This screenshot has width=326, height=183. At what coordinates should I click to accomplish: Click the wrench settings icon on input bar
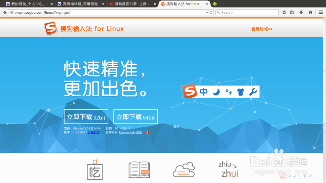coord(253,91)
